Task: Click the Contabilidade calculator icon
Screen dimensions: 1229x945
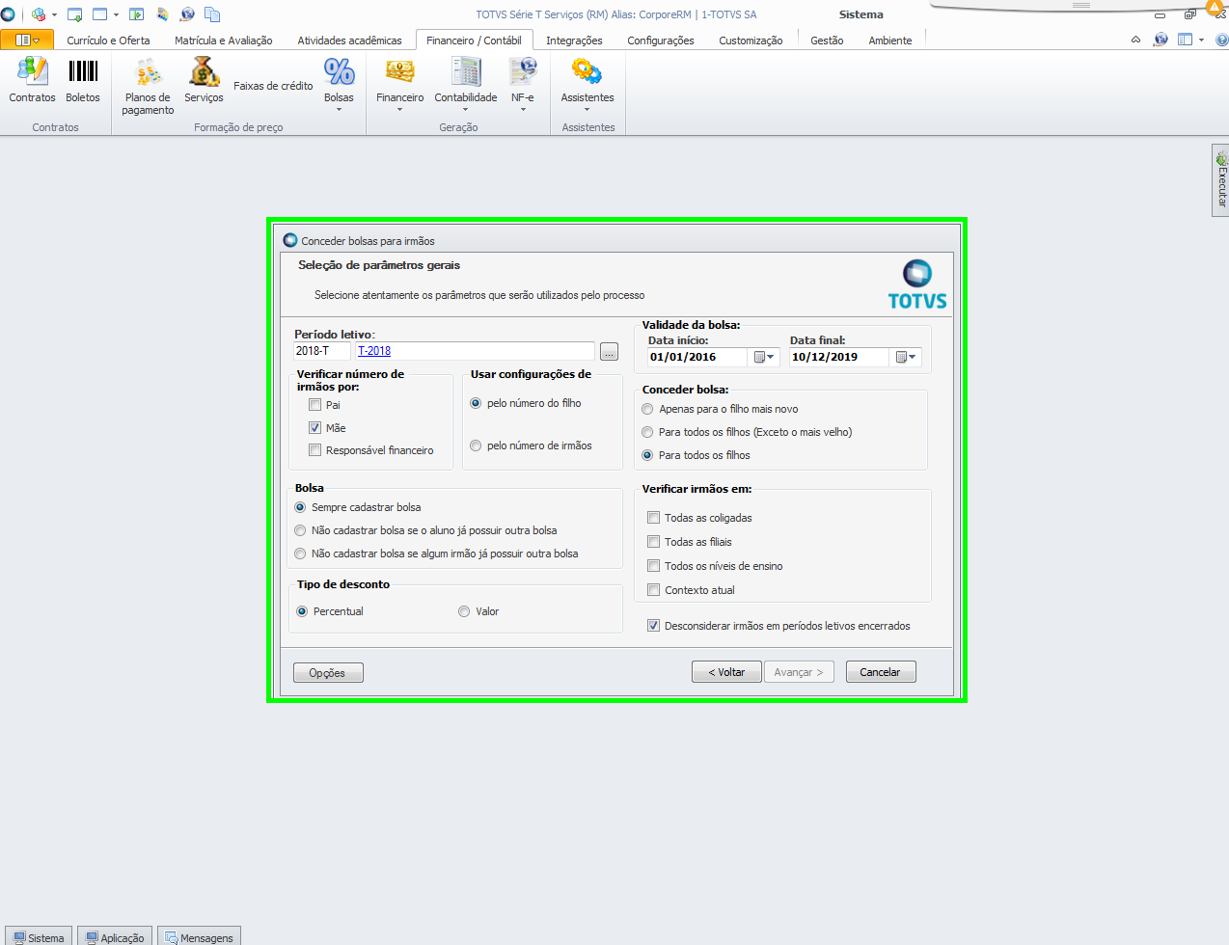Action: click(466, 72)
